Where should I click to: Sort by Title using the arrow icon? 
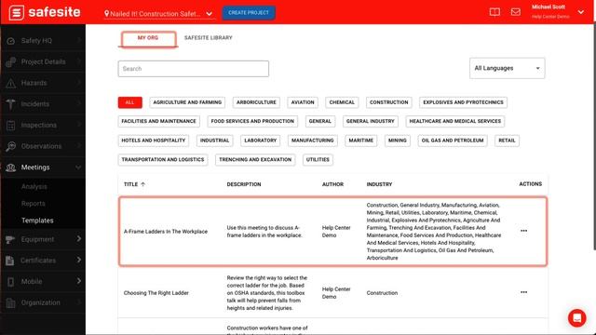[142, 184]
